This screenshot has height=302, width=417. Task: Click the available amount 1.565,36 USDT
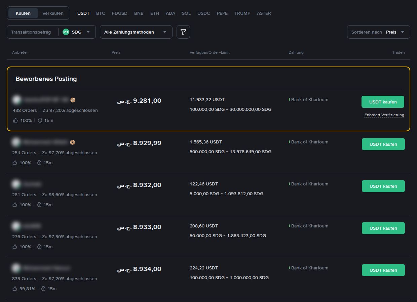tap(206, 142)
